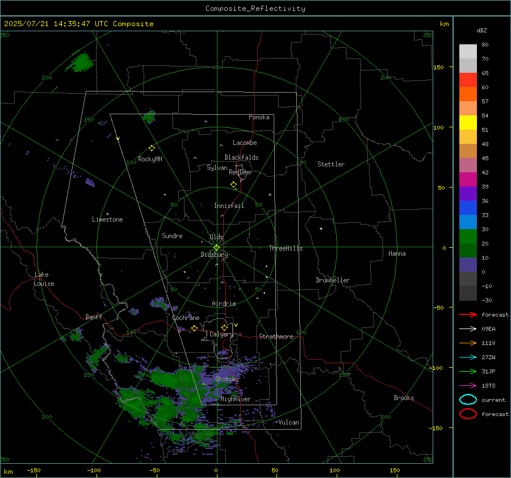Click the Sylvan label
The height and width of the screenshot is (478, 511).
click(x=217, y=168)
